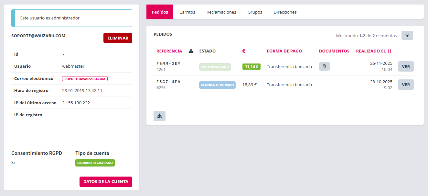Sort orders by the € amount column

tap(244, 51)
